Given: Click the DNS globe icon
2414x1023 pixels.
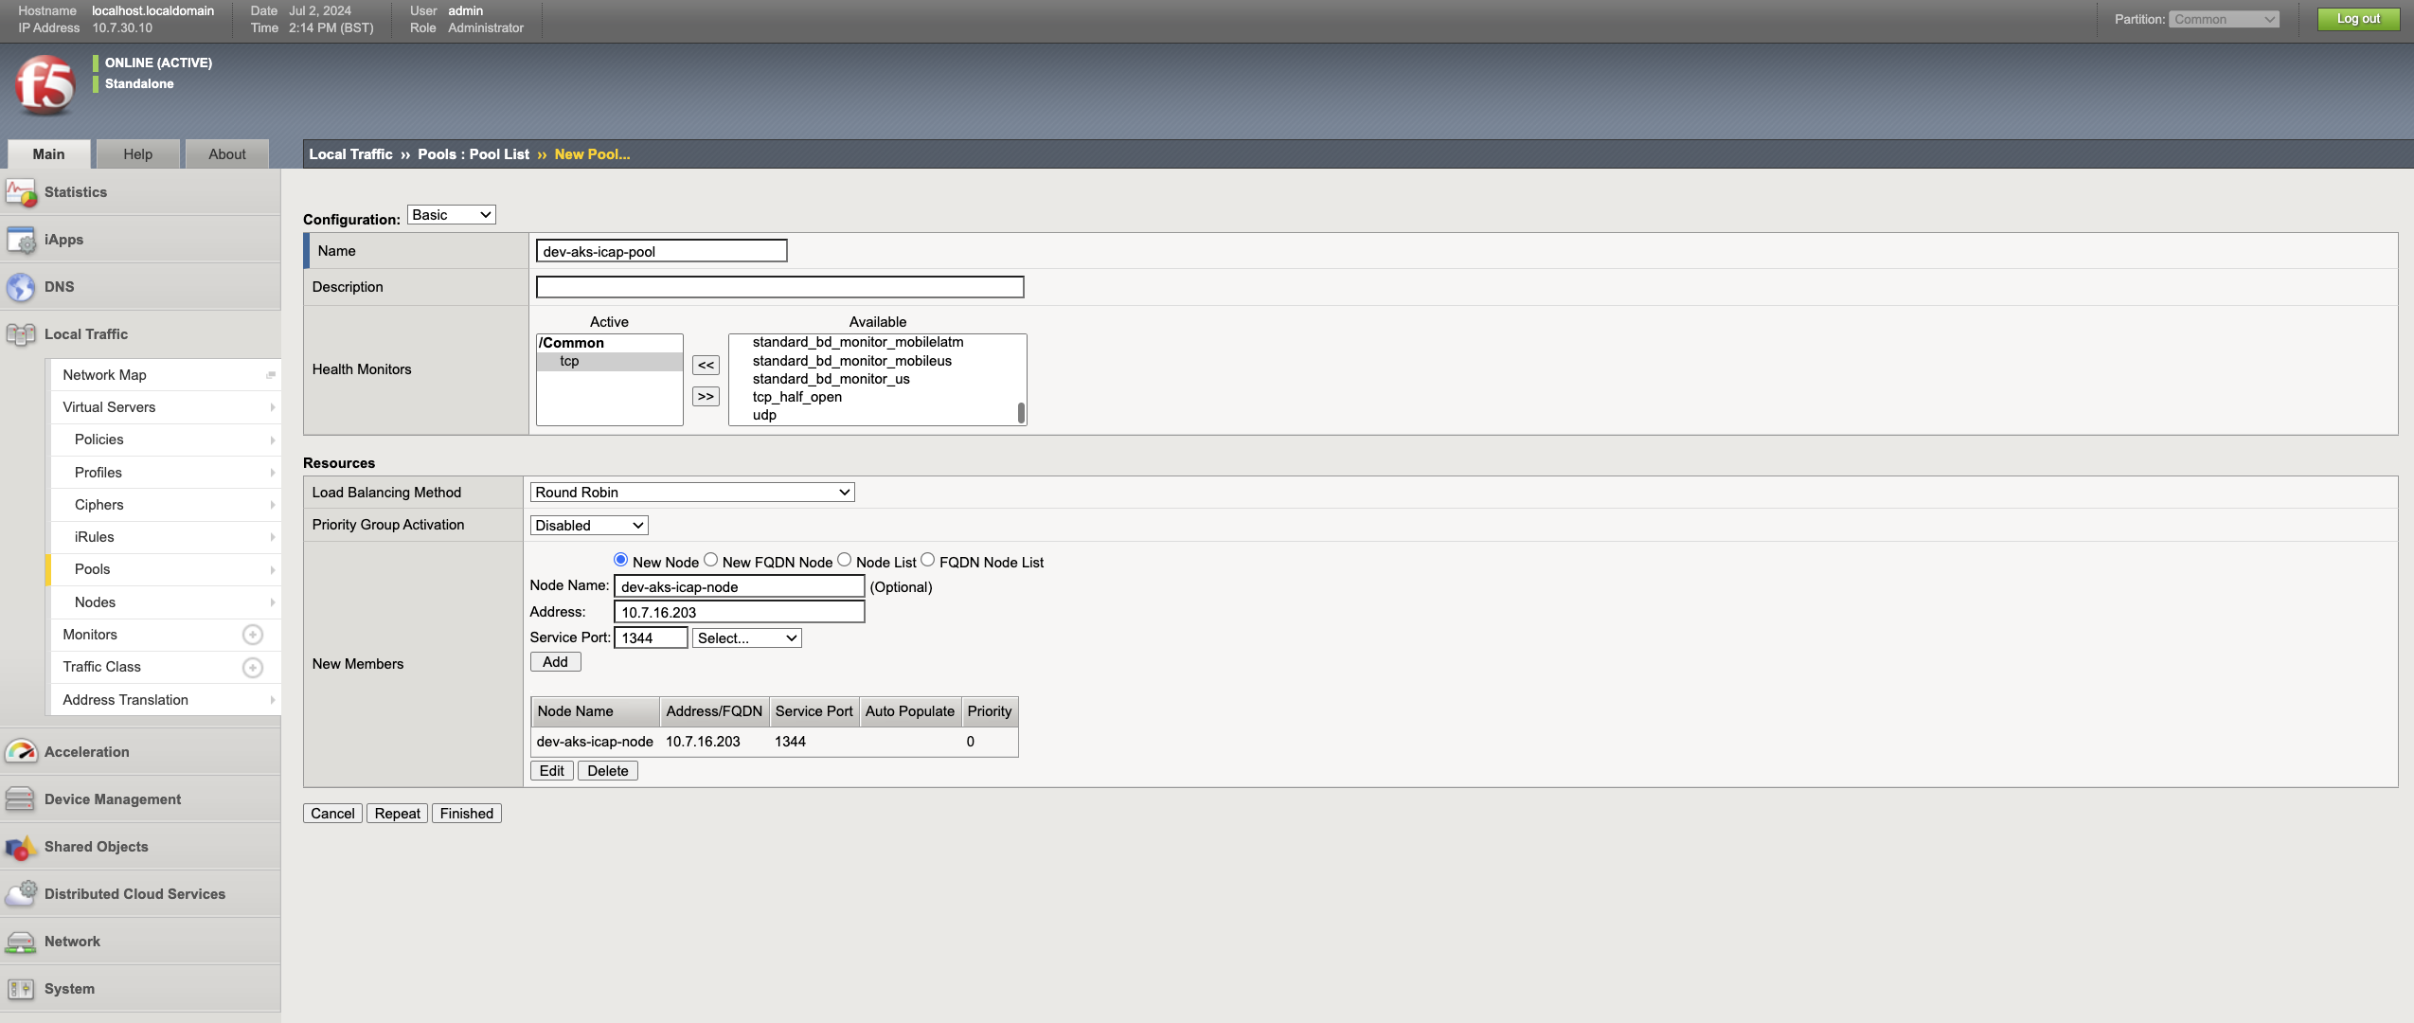Looking at the screenshot, I should (21, 287).
